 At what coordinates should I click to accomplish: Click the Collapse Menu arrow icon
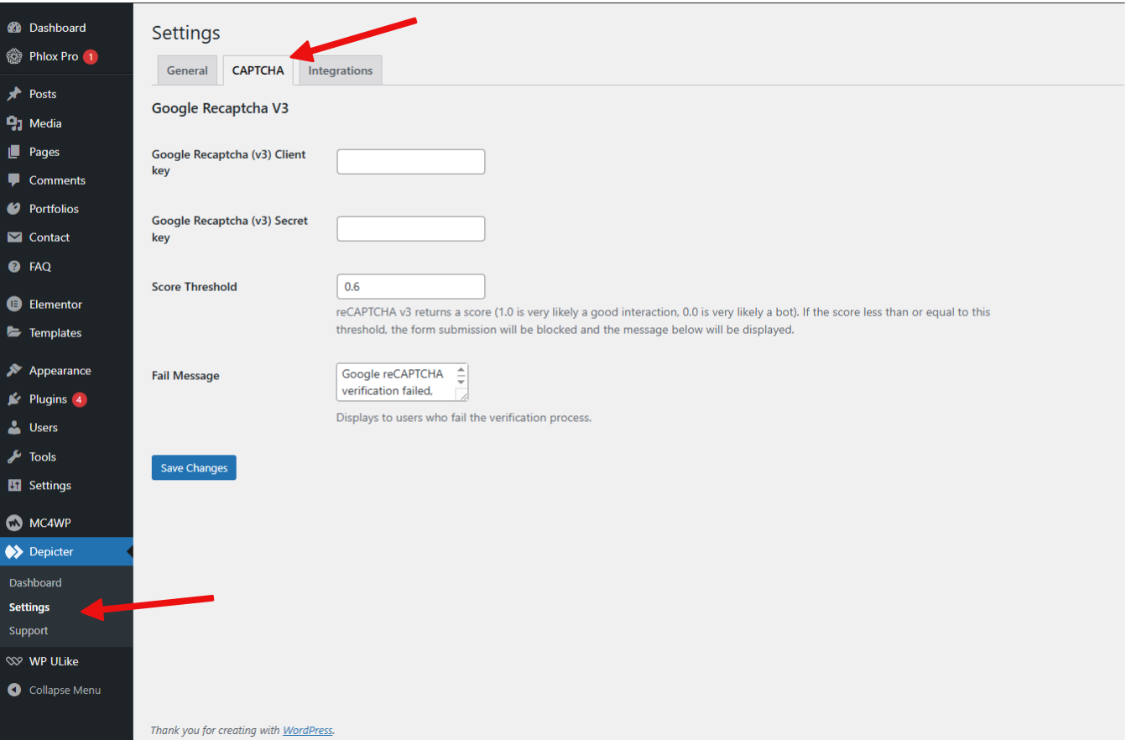click(13, 690)
